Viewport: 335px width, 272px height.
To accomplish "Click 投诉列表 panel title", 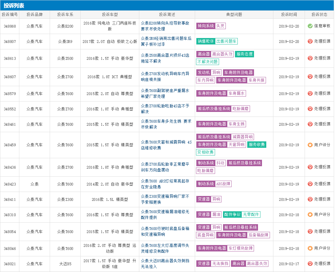I will coord(14,6).
